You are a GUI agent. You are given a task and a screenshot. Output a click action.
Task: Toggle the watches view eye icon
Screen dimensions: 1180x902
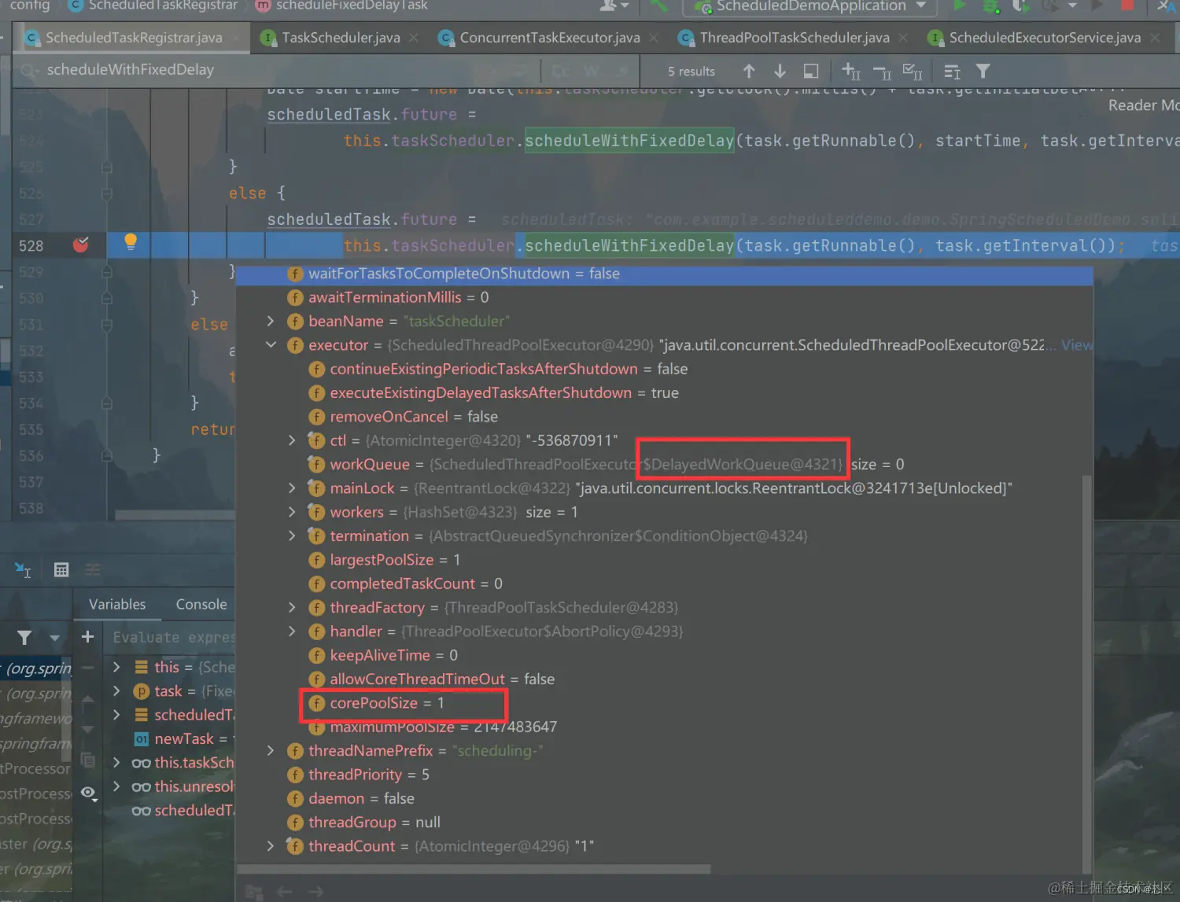click(88, 793)
